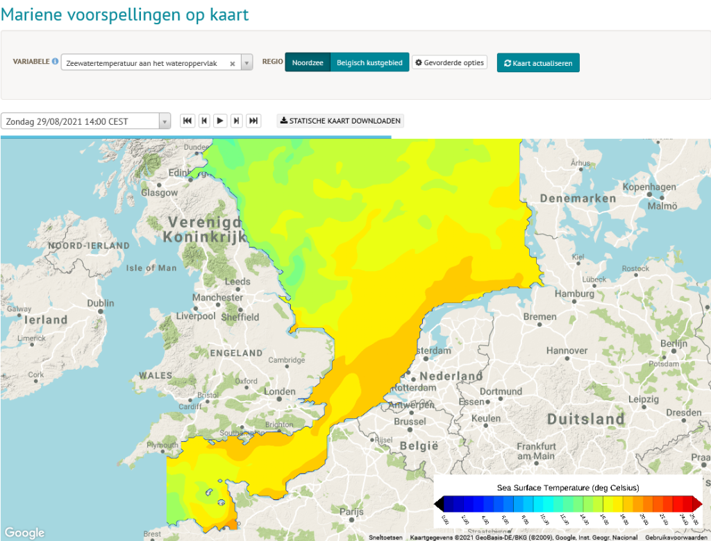This screenshot has height=541, width=711.
Task: Open Sneltoetsen keyboard shortcuts link
Action: (385, 538)
